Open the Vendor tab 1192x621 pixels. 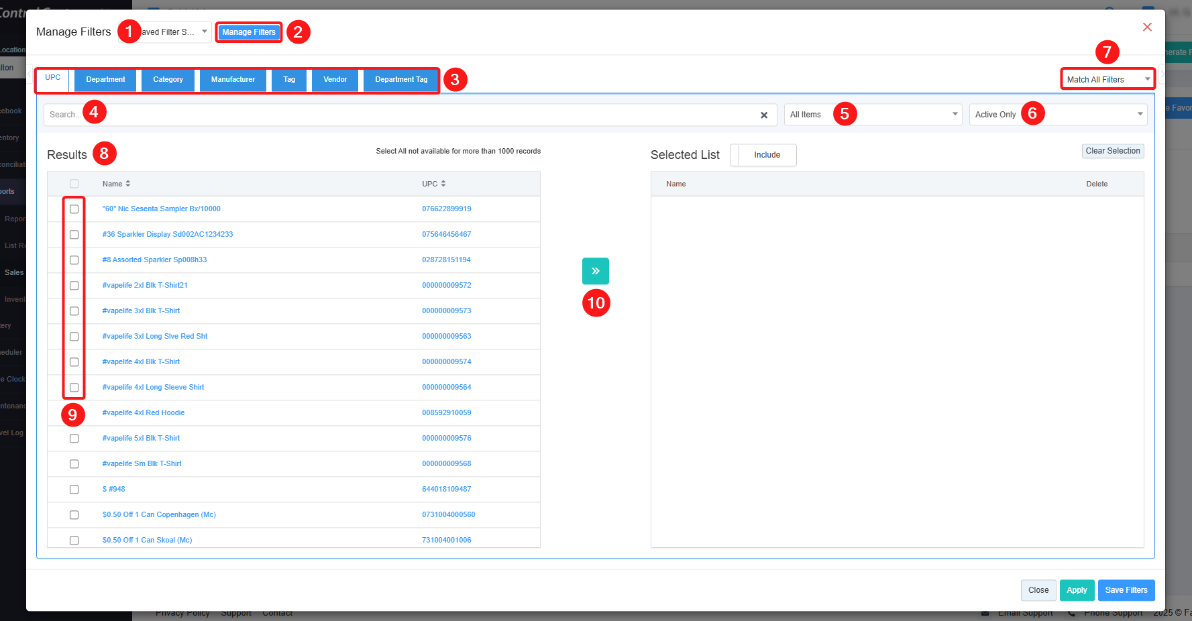335,79
